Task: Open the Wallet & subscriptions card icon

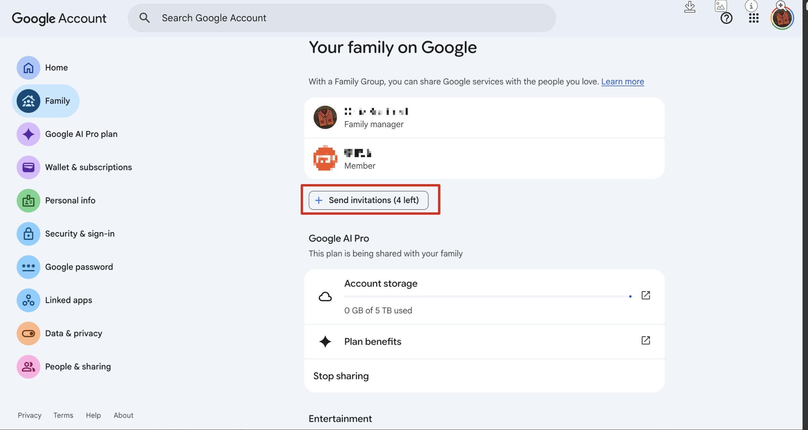Action: click(28, 167)
